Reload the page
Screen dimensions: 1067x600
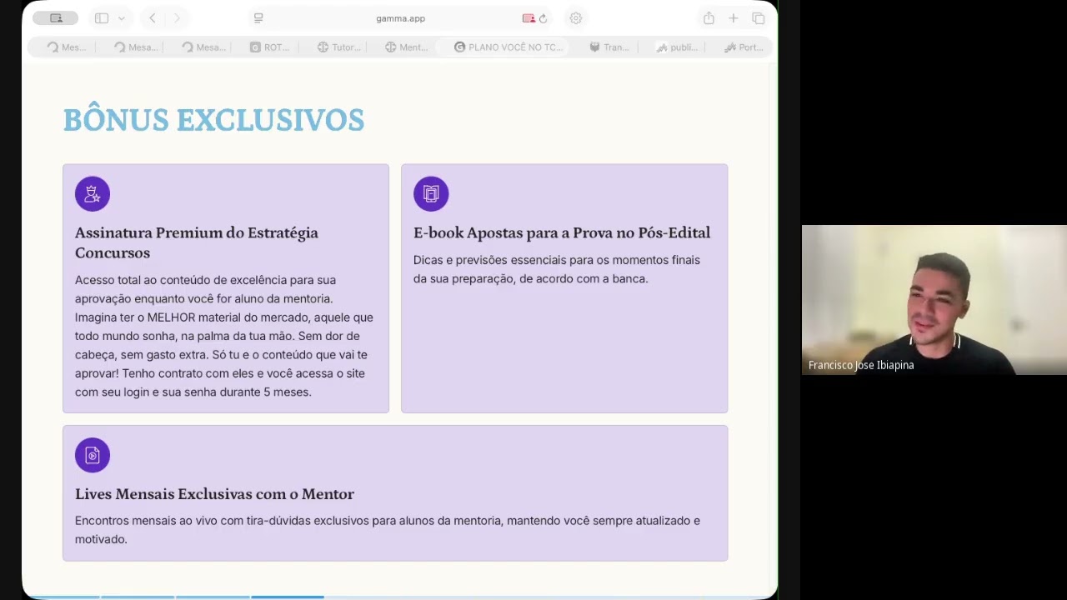tap(543, 18)
